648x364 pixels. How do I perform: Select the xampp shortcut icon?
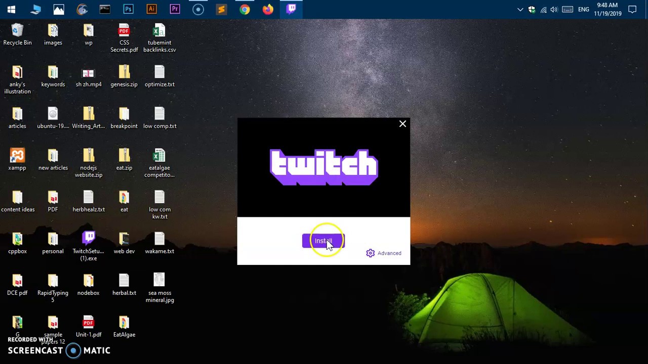[17, 160]
